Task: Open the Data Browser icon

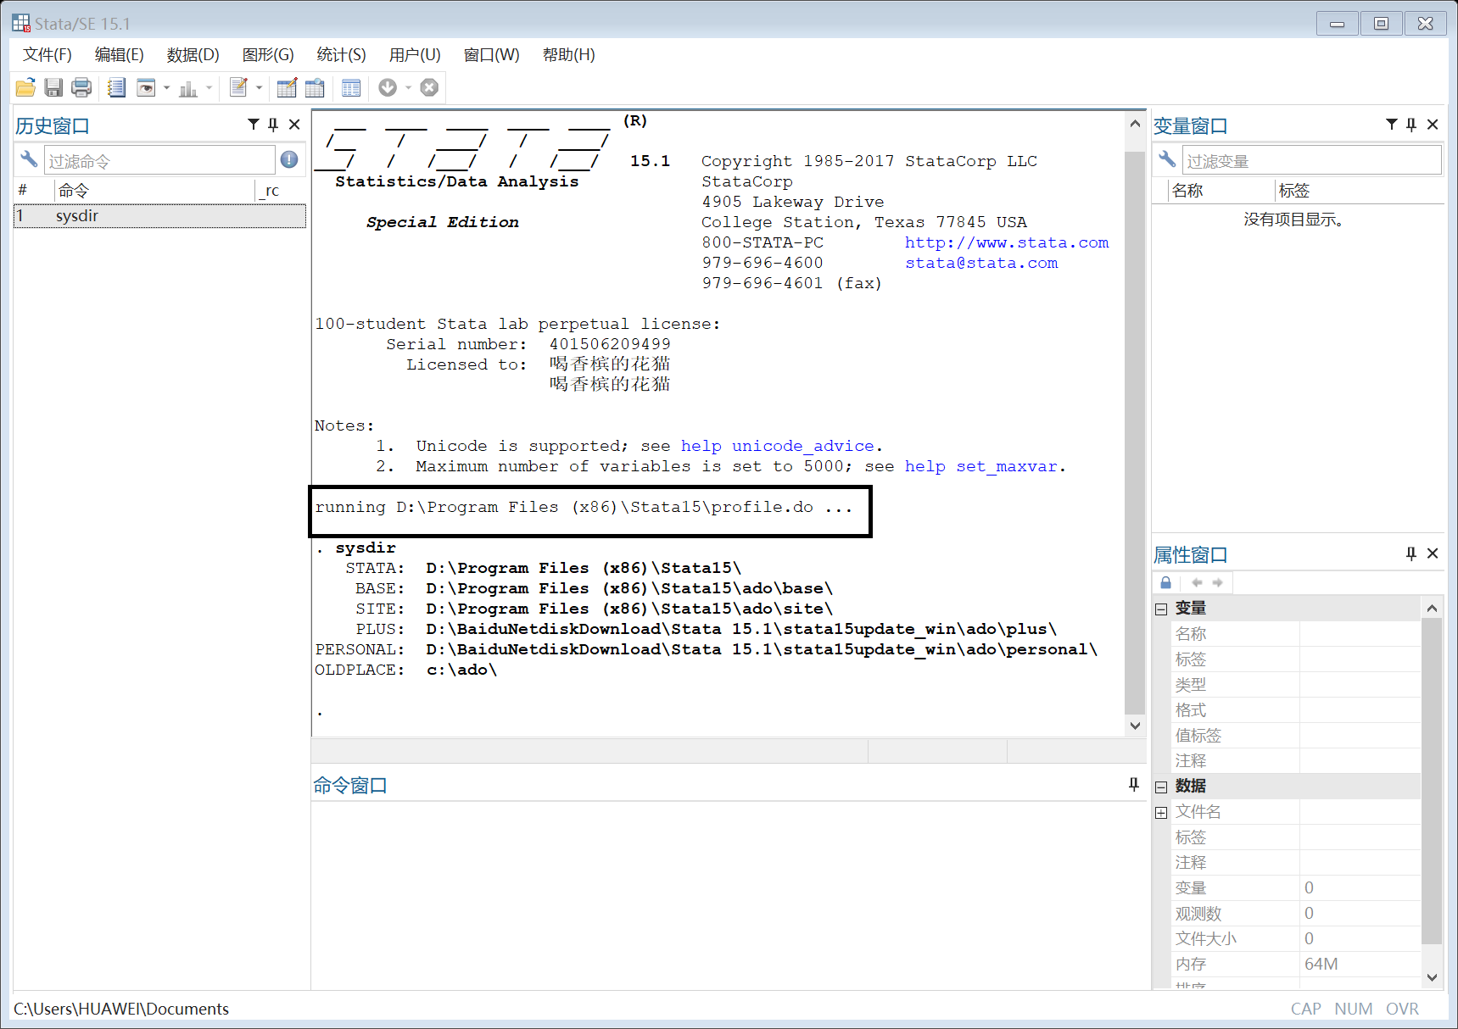Action: pos(315,87)
